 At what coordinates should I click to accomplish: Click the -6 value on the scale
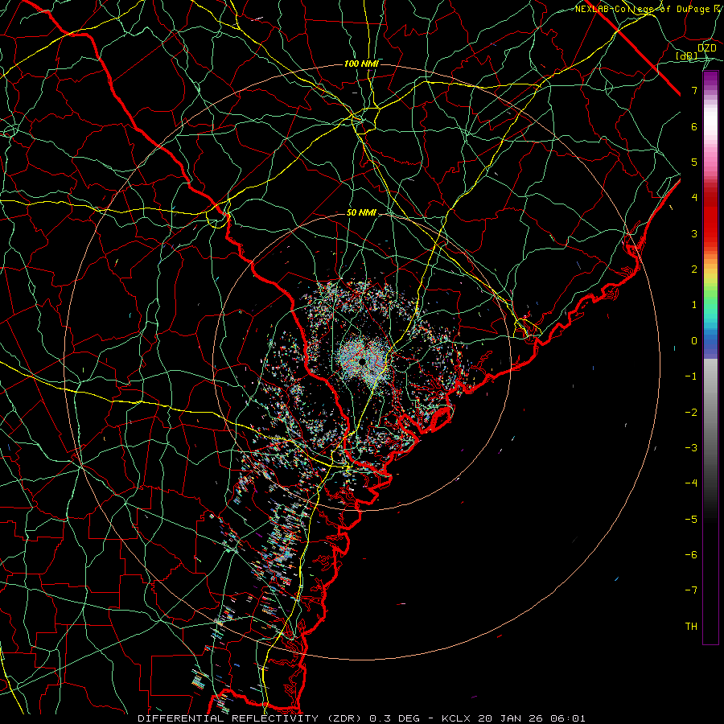691,555
